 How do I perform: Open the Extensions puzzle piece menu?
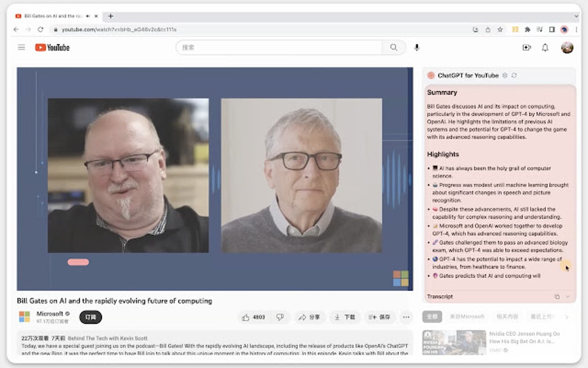527,29
